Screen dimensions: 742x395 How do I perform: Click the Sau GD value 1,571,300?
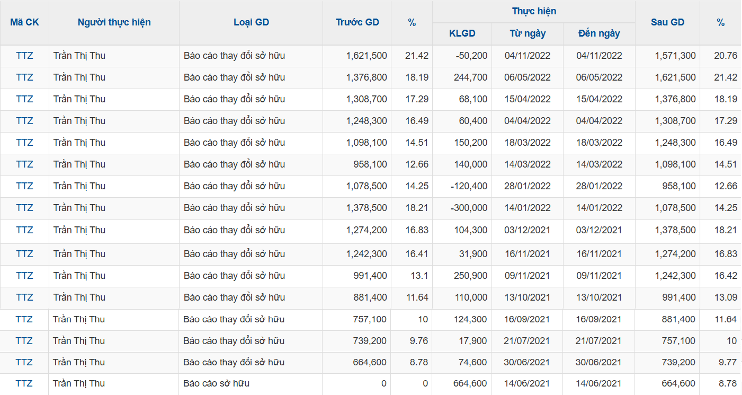[675, 56]
